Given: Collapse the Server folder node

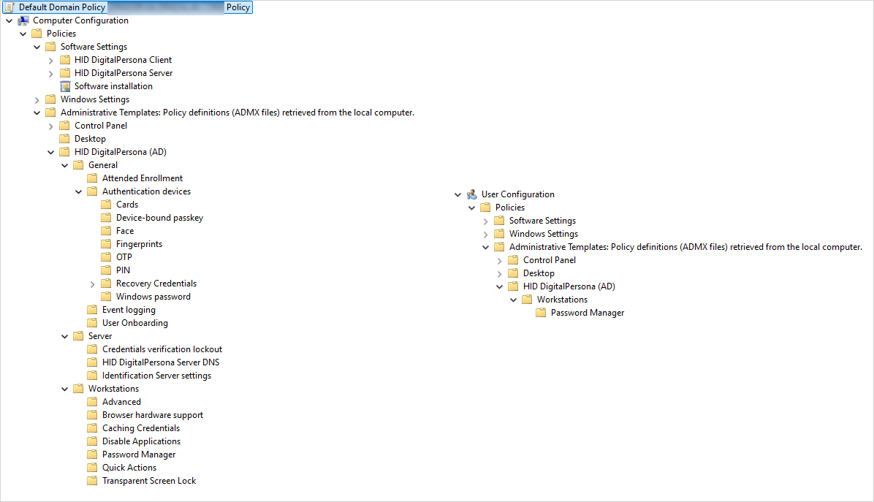Looking at the screenshot, I should point(64,336).
